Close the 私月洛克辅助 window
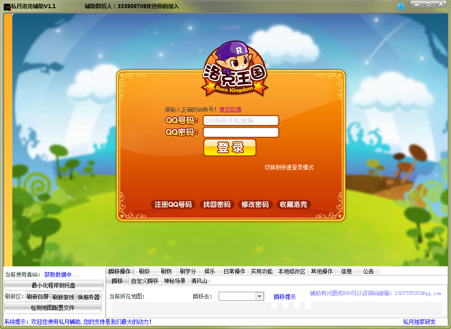The height and width of the screenshot is (329, 451). click(x=441, y=4)
